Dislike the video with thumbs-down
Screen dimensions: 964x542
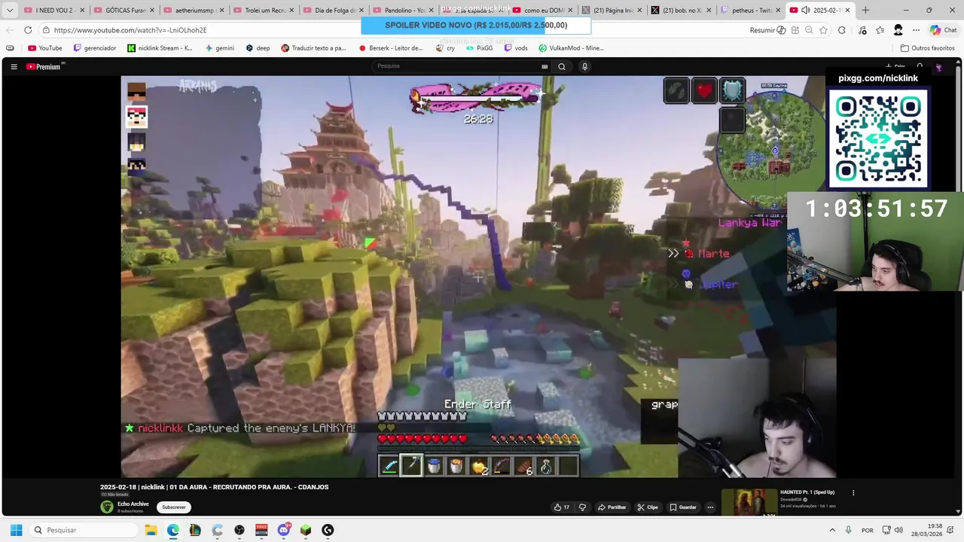point(582,507)
